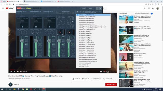Open the Deep Club channel name
The image size is (163, 91).
[x=17, y=85]
